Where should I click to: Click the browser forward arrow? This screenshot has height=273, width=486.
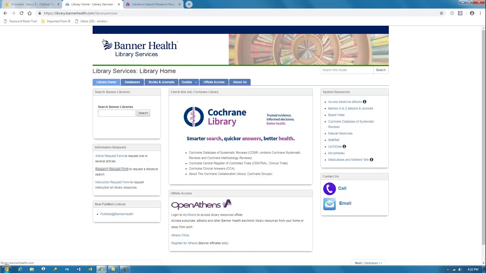[13, 13]
